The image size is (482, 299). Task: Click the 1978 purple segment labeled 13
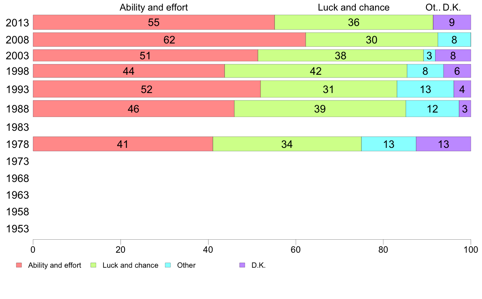[443, 144]
